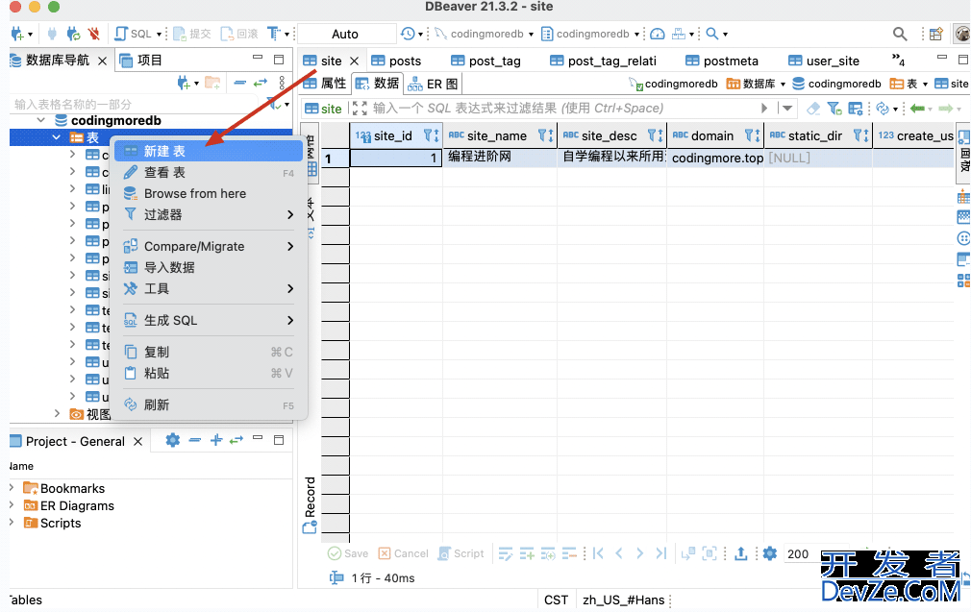Expand the 视图 views node
The width and height of the screenshot is (971, 612).
point(57,413)
